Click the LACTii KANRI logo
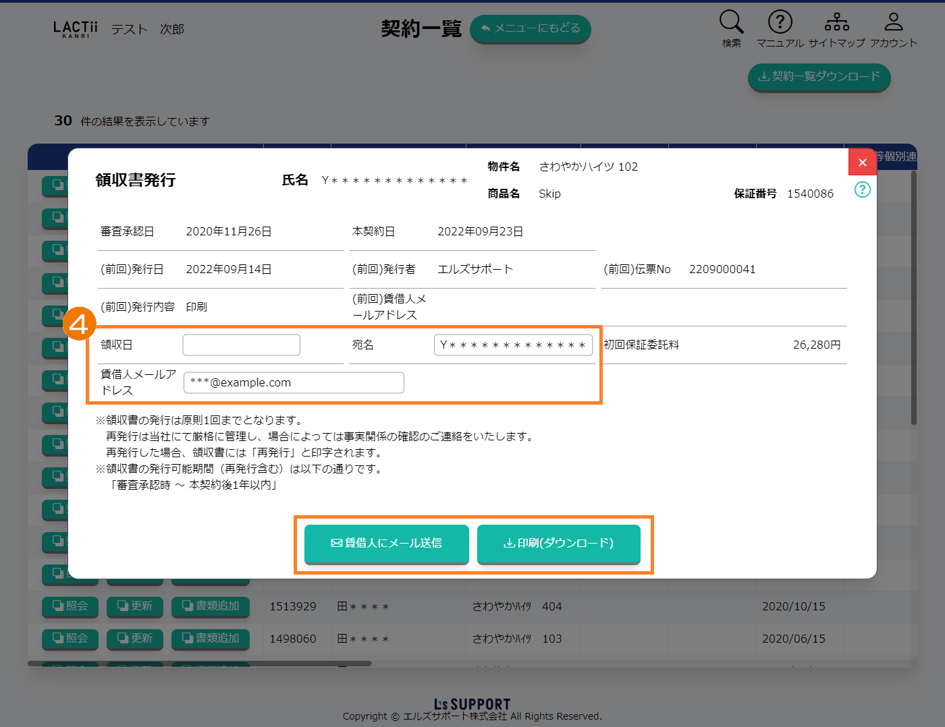This screenshot has width=945, height=727. pos(75,29)
